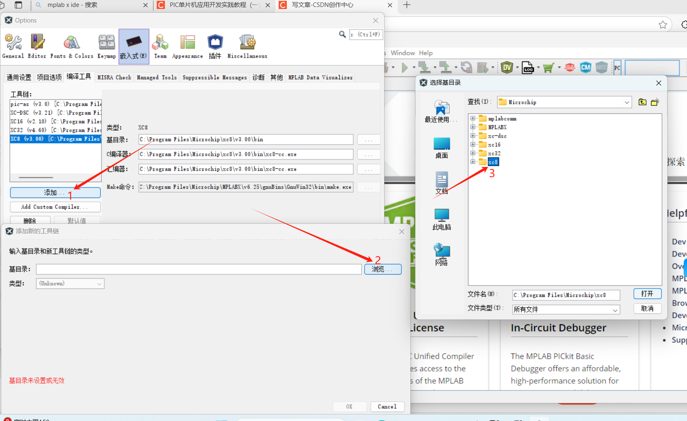Open a new browser tab
687x421 pixels.
point(407,5)
